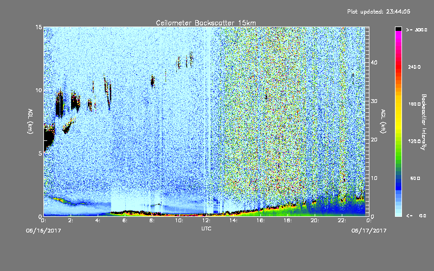Click the "06/17/2017" end date

tap(369, 231)
